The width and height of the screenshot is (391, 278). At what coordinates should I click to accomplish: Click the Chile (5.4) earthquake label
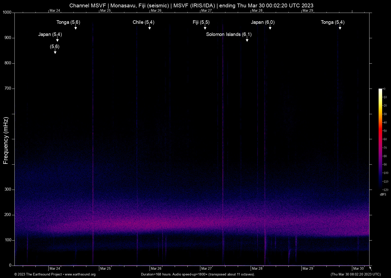click(x=143, y=22)
